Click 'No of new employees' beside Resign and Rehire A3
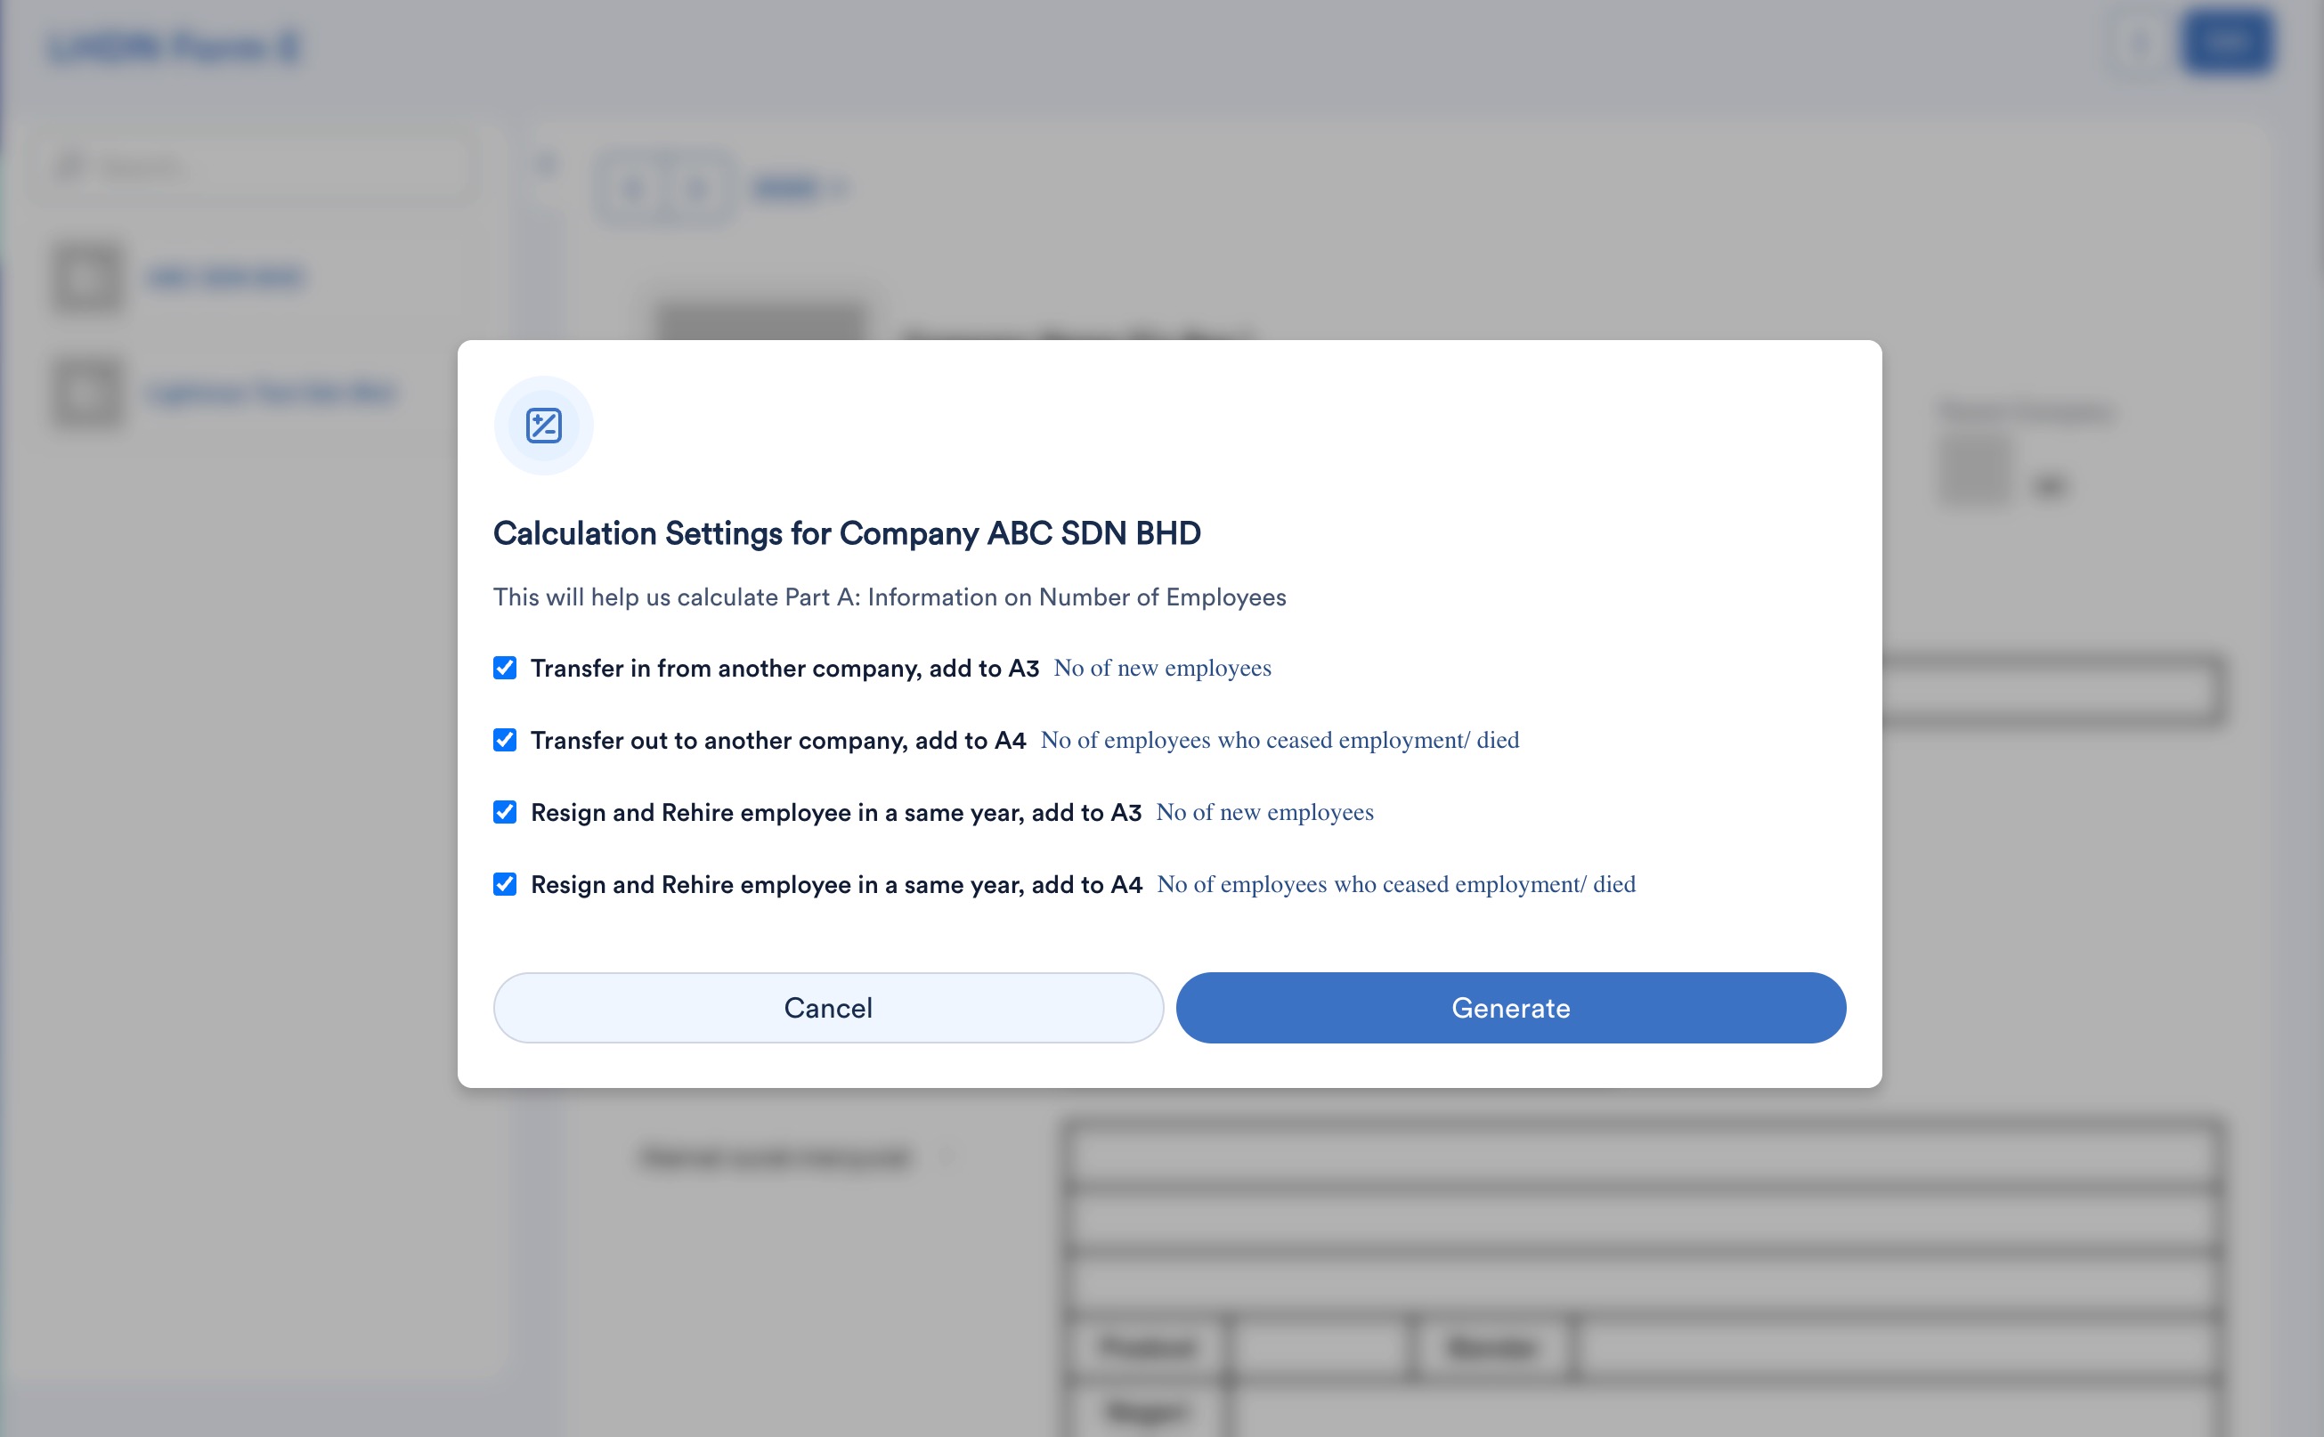This screenshot has height=1437, width=2324. point(1264,813)
